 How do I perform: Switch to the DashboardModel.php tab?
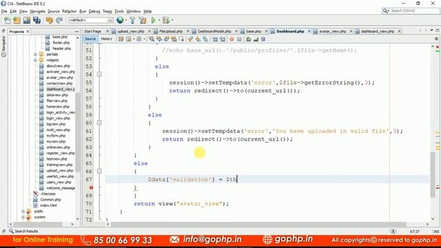[x=214, y=31]
